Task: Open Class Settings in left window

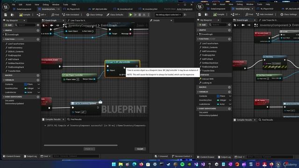Action: click(x=94, y=14)
